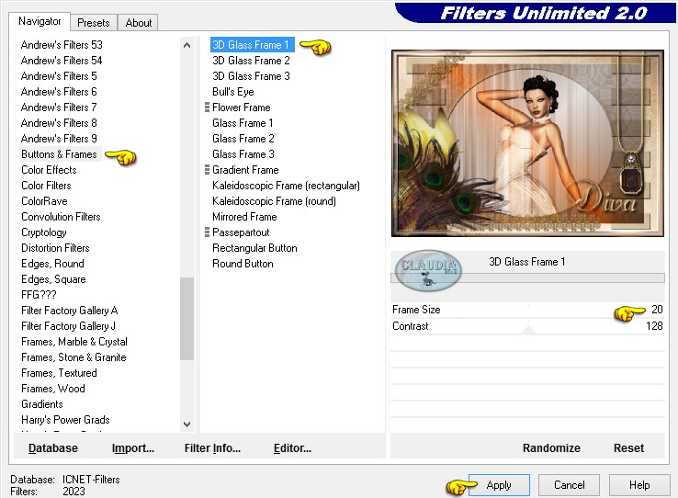Choose Kaleidoscopic Frame (rectangular) filter

[286, 186]
